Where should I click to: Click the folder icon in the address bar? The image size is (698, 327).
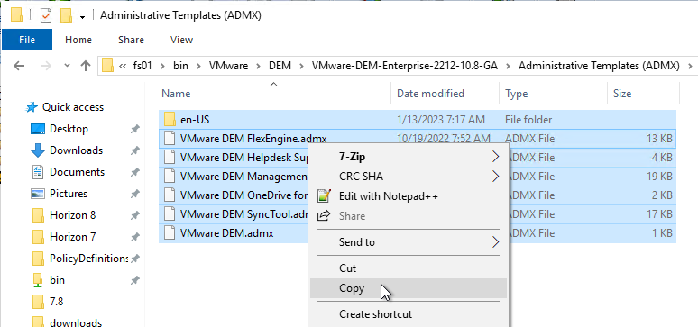tap(107, 66)
